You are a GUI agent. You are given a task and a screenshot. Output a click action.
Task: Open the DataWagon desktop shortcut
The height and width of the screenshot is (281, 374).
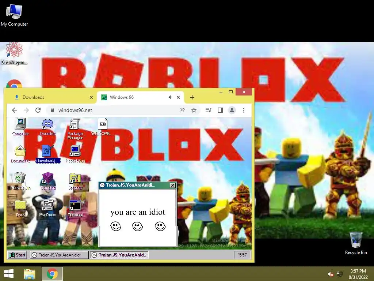pyautogui.click(x=14, y=53)
